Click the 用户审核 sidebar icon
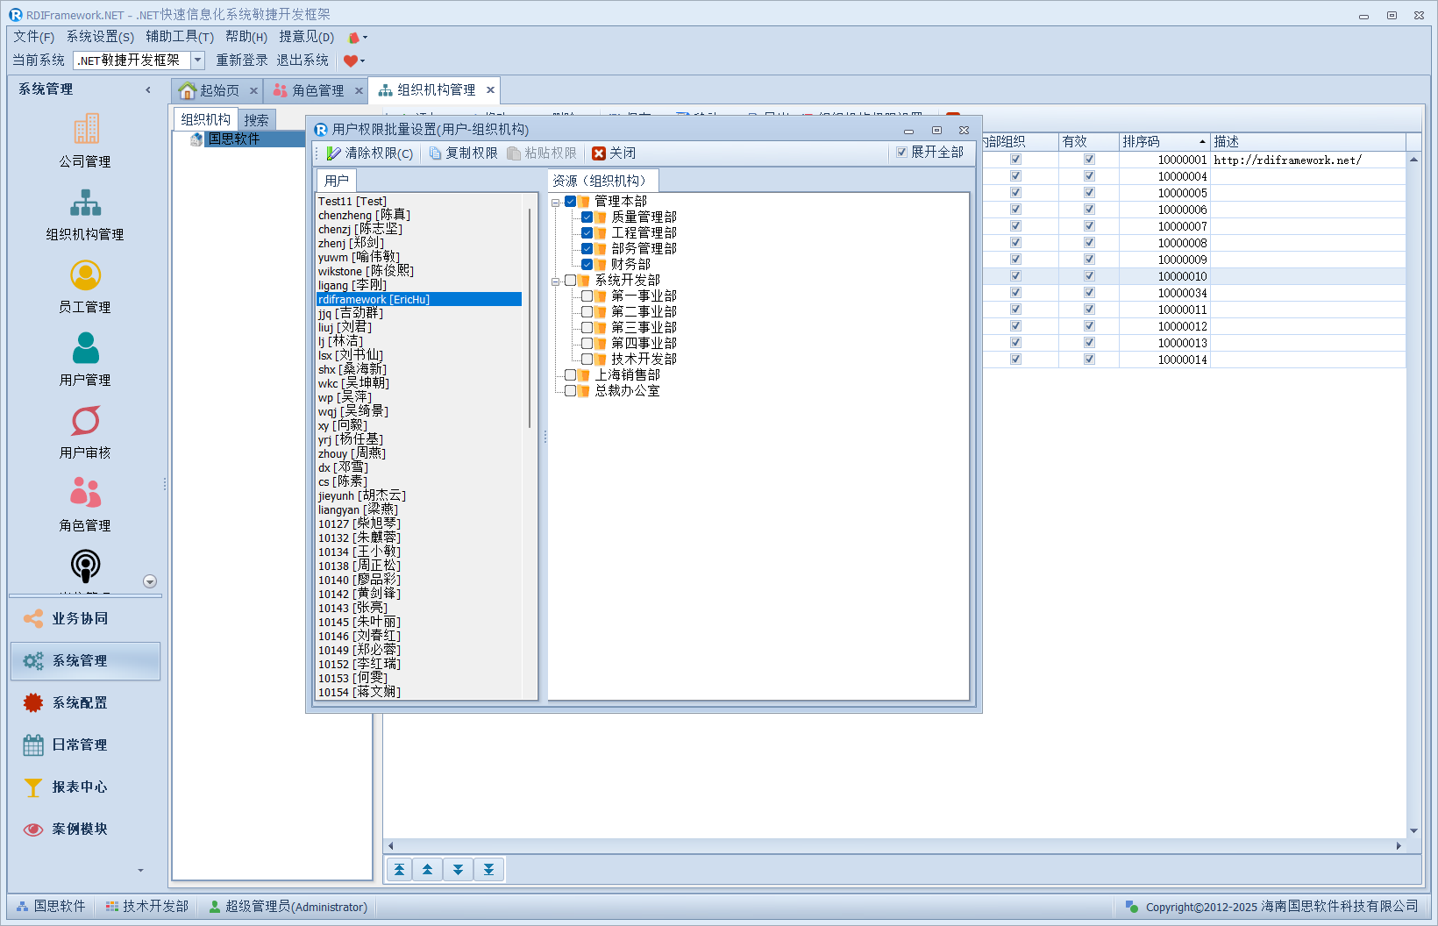The width and height of the screenshot is (1438, 926). (x=85, y=422)
